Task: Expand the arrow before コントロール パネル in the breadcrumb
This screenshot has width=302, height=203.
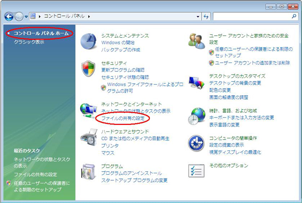Action: (x=39, y=17)
